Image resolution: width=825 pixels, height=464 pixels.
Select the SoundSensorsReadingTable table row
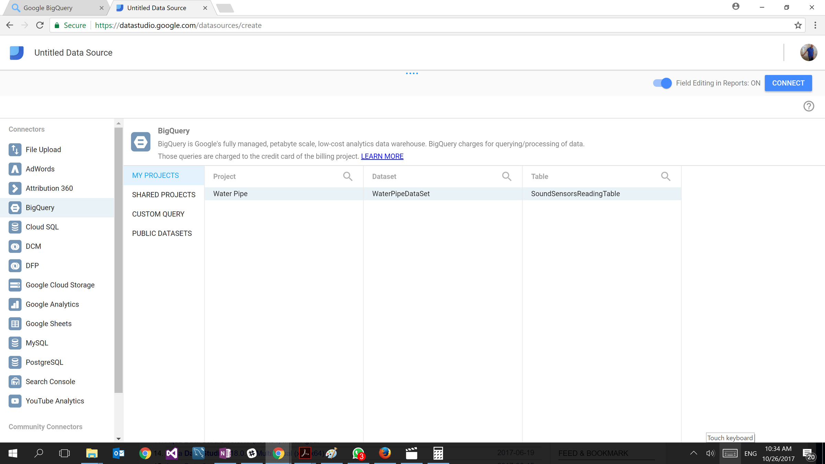tap(602, 194)
